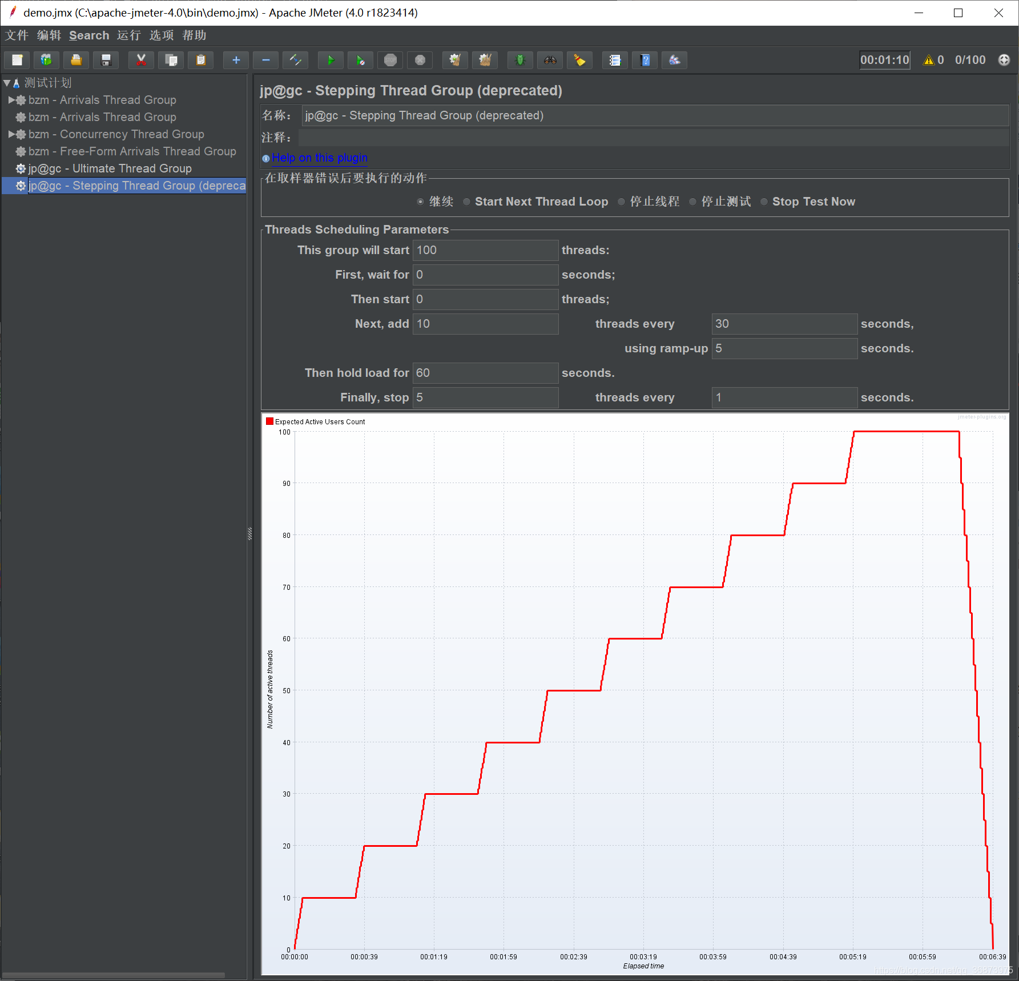Click the Paste clipboard icon

coord(200,60)
